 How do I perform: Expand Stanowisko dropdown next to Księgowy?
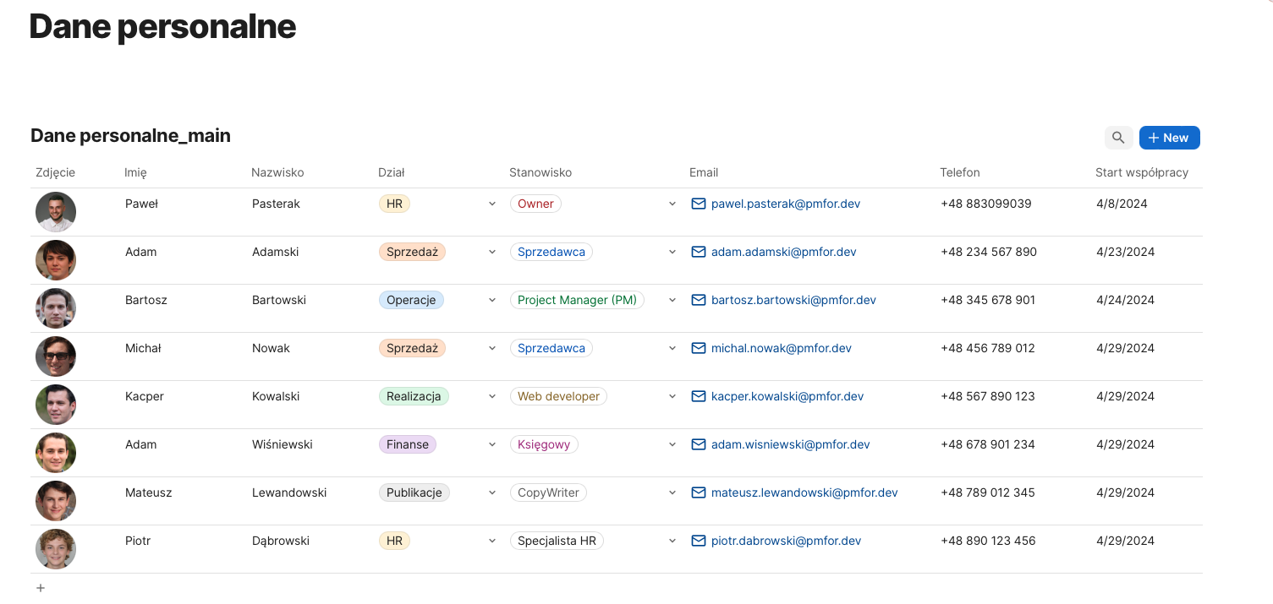click(x=672, y=444)
